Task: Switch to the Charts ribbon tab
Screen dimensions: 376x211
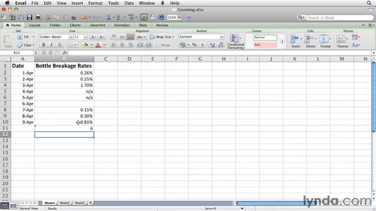Action: [75, 25]
